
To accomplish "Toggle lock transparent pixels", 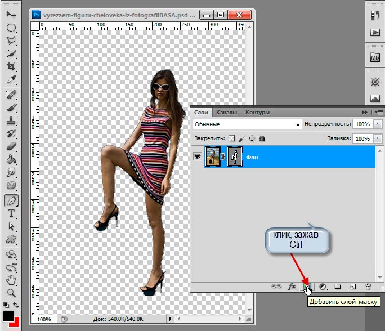I will click(x=231, y=138).
